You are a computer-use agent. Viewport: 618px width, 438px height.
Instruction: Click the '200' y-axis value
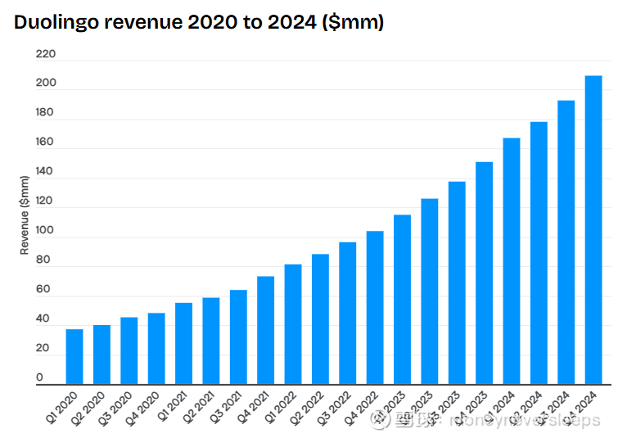(x=46, y=83)
